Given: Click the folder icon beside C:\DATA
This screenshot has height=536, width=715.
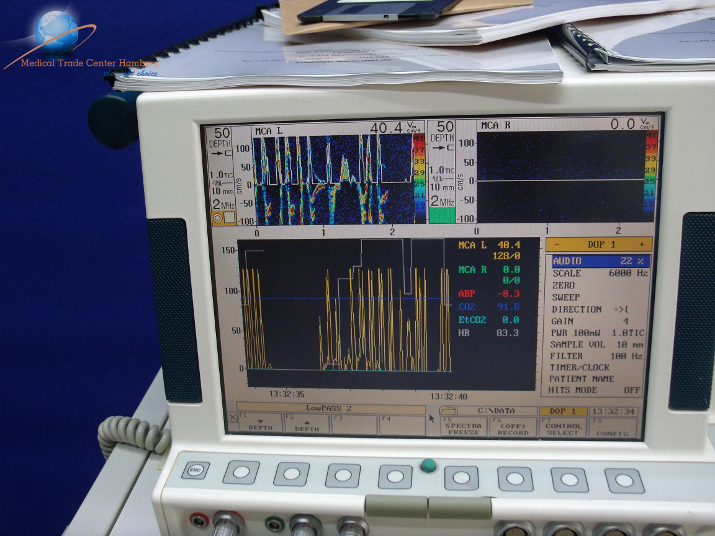Looking at the screenshot, I should (x=447, y=411).
